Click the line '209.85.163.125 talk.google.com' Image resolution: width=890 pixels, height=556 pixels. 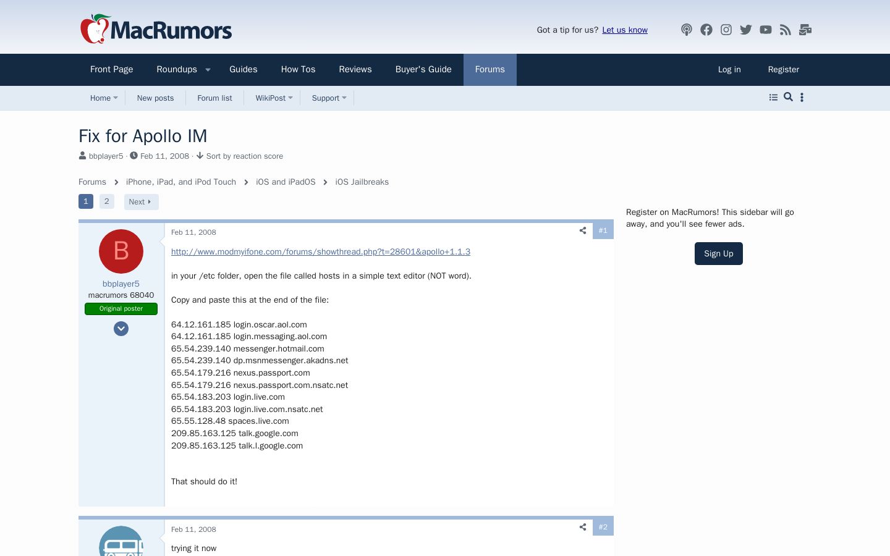(x=235, y=433)
